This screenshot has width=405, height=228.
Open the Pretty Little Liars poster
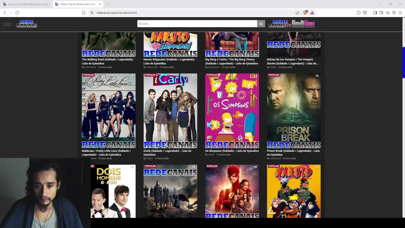(x=109, y=111)
